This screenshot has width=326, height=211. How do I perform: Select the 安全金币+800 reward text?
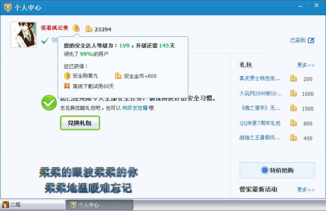click(x=140, y=76)
